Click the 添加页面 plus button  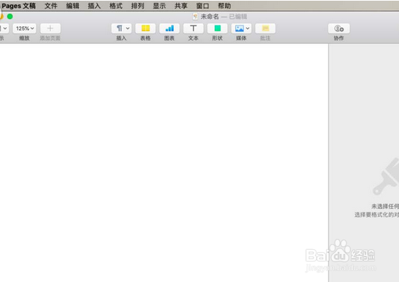50,28
